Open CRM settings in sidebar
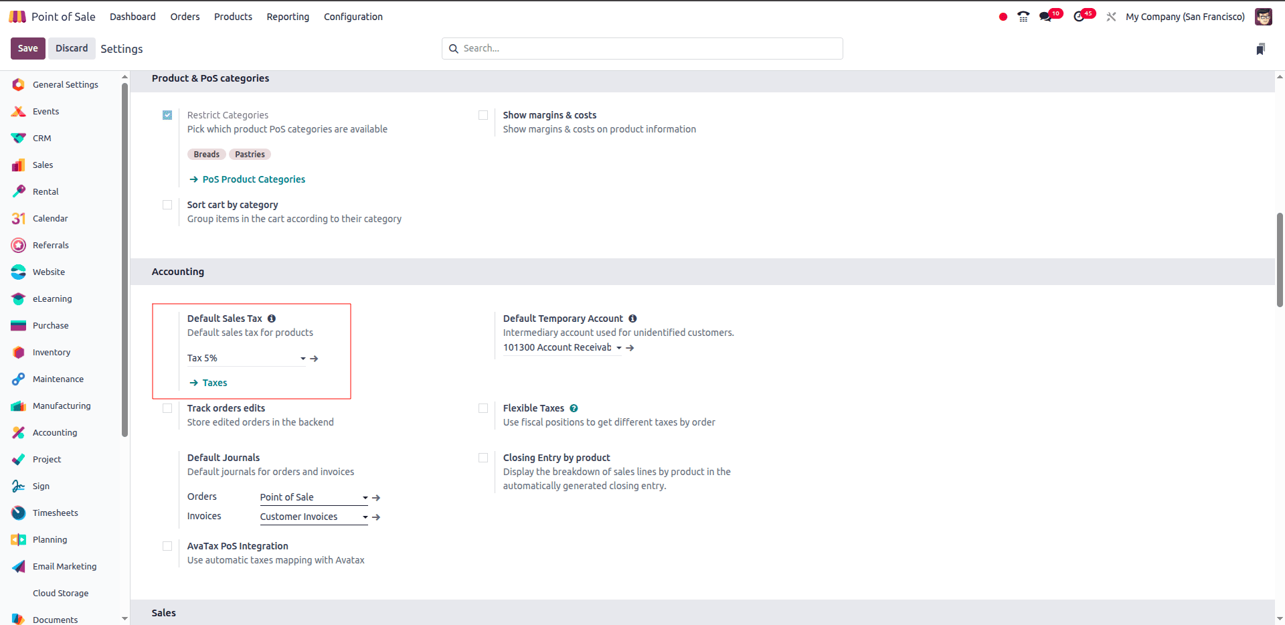This screenshot has height=625, width=1285. pos(41,138)
